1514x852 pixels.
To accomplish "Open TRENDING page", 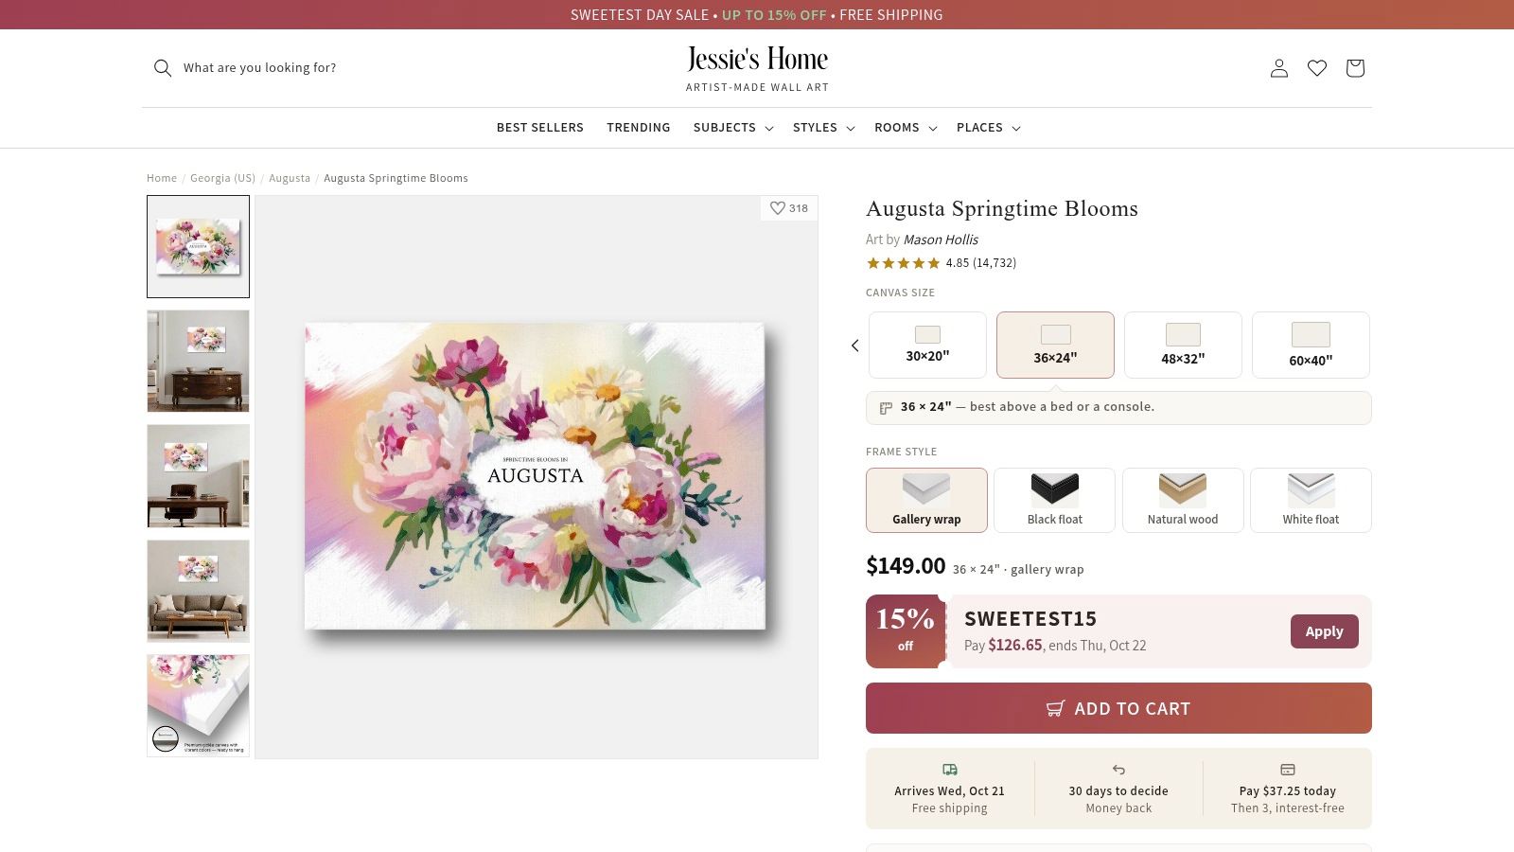I will tap(639, 128).
